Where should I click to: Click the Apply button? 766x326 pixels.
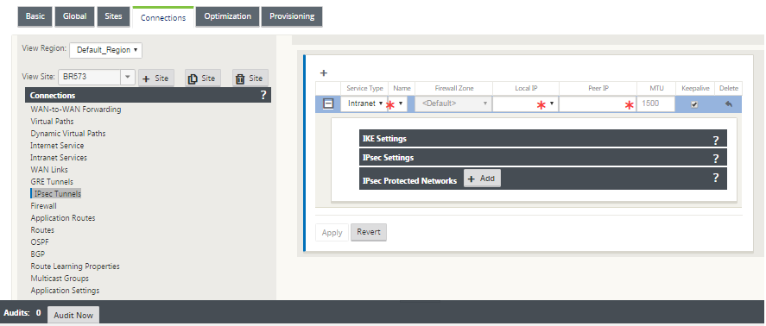332,232
